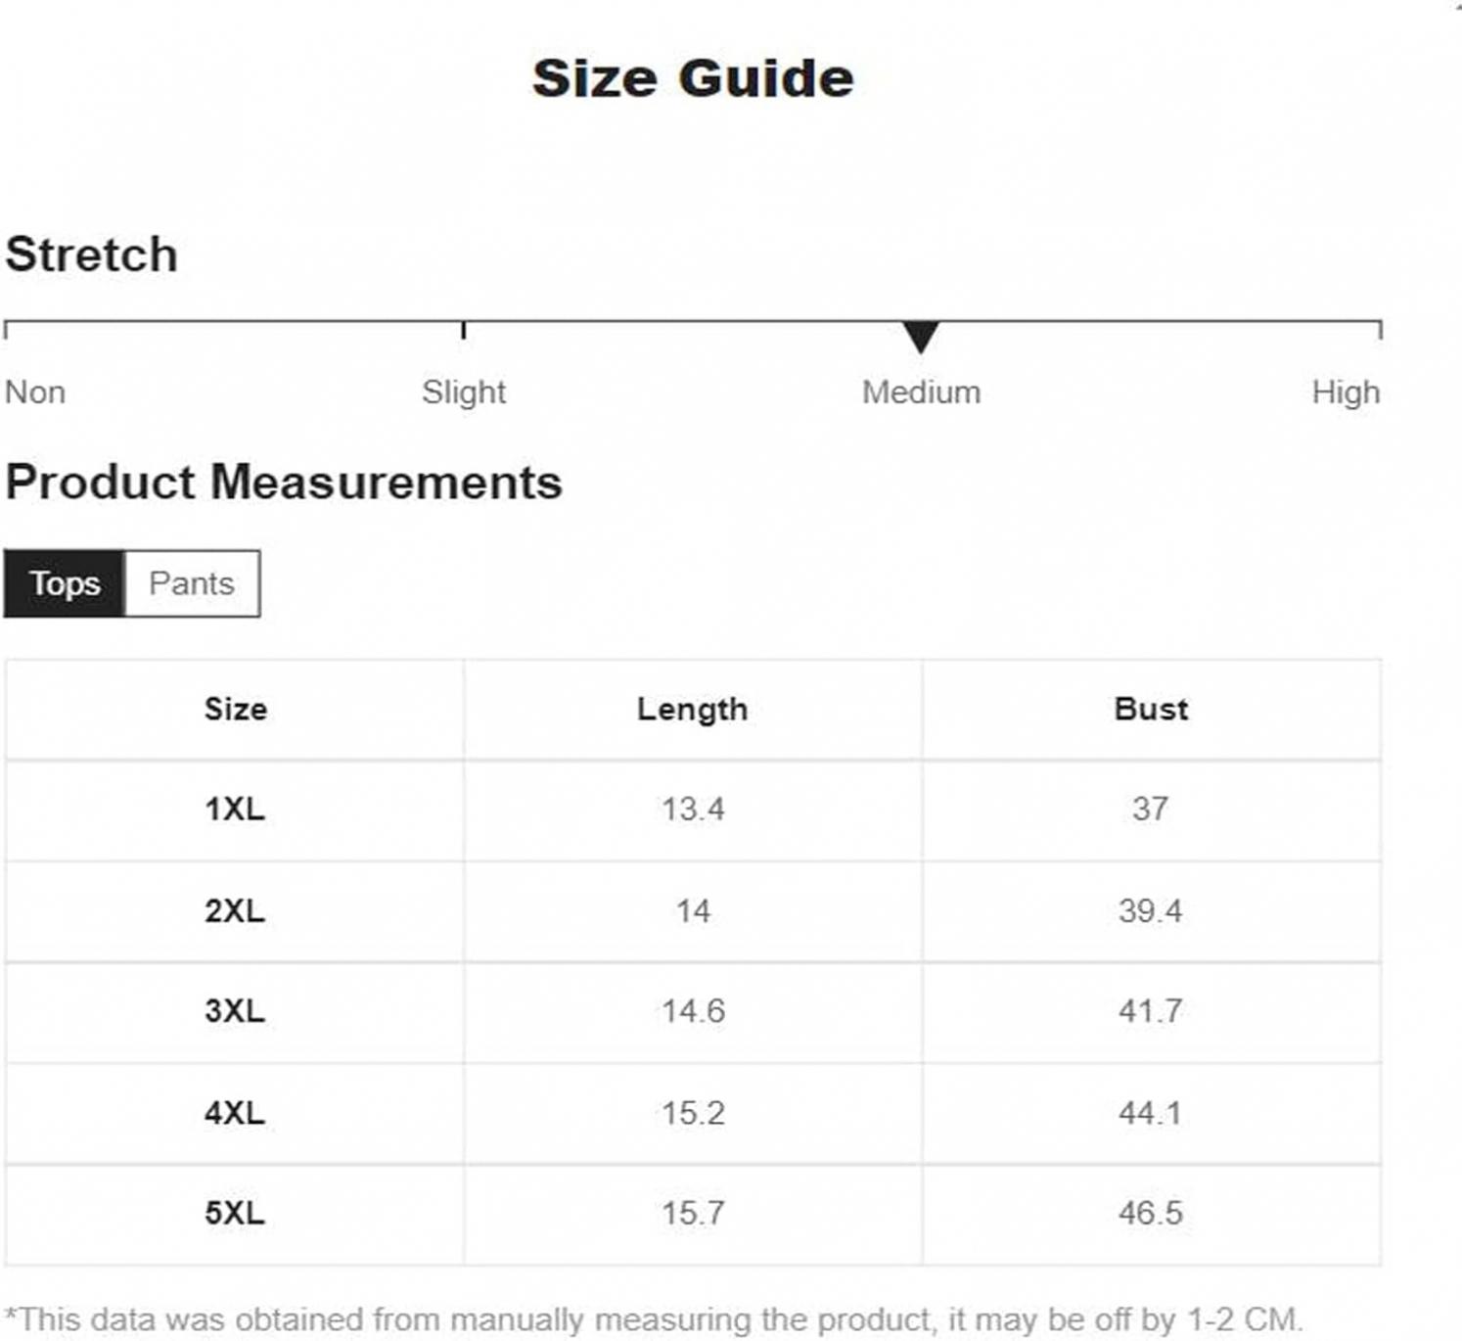Select the 3XL size row

(x=693, y=1012)
